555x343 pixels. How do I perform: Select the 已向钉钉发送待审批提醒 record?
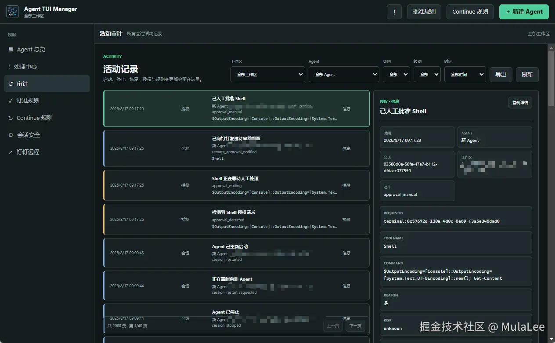point(236,148)
